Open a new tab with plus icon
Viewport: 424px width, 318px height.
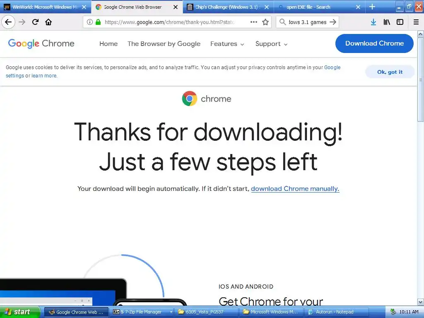click(x=372, y=7)
